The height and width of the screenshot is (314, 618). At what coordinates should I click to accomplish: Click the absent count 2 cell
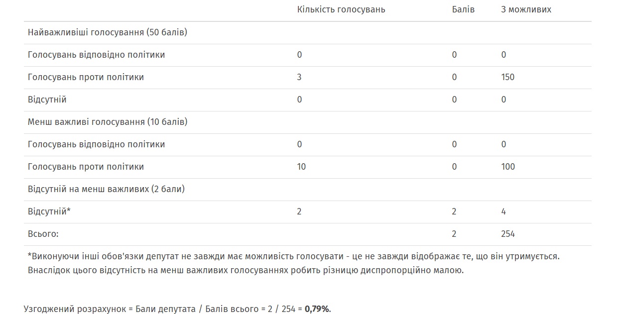(x=299, y=211)
